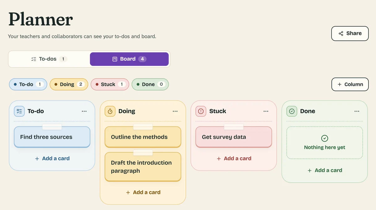This screenshot has width=376, height=210.
Task: Toggle the To-do filter chip
Action: pos(28,84)
